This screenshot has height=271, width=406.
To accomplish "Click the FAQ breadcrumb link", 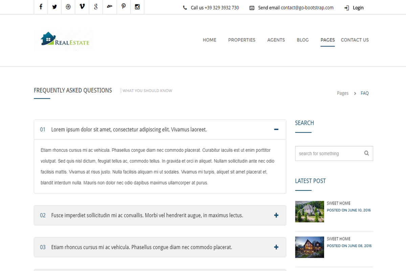I will pos(365,93).
